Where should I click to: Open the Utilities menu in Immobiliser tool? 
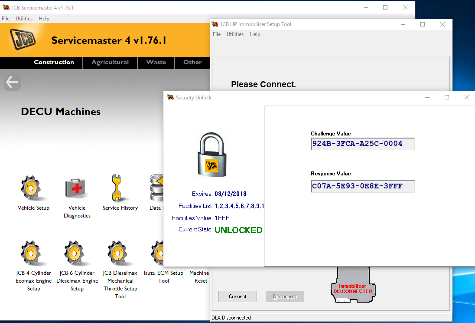tap(235, 34)
